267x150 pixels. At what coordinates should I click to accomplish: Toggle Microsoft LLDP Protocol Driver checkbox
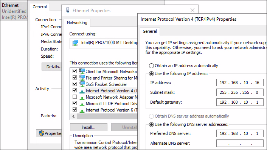pos(75,103)
